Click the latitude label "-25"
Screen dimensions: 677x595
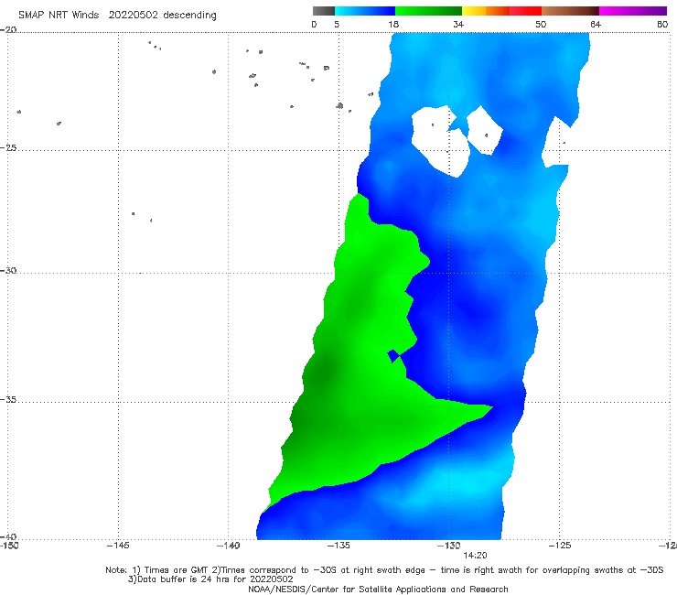tap(8, 147)
